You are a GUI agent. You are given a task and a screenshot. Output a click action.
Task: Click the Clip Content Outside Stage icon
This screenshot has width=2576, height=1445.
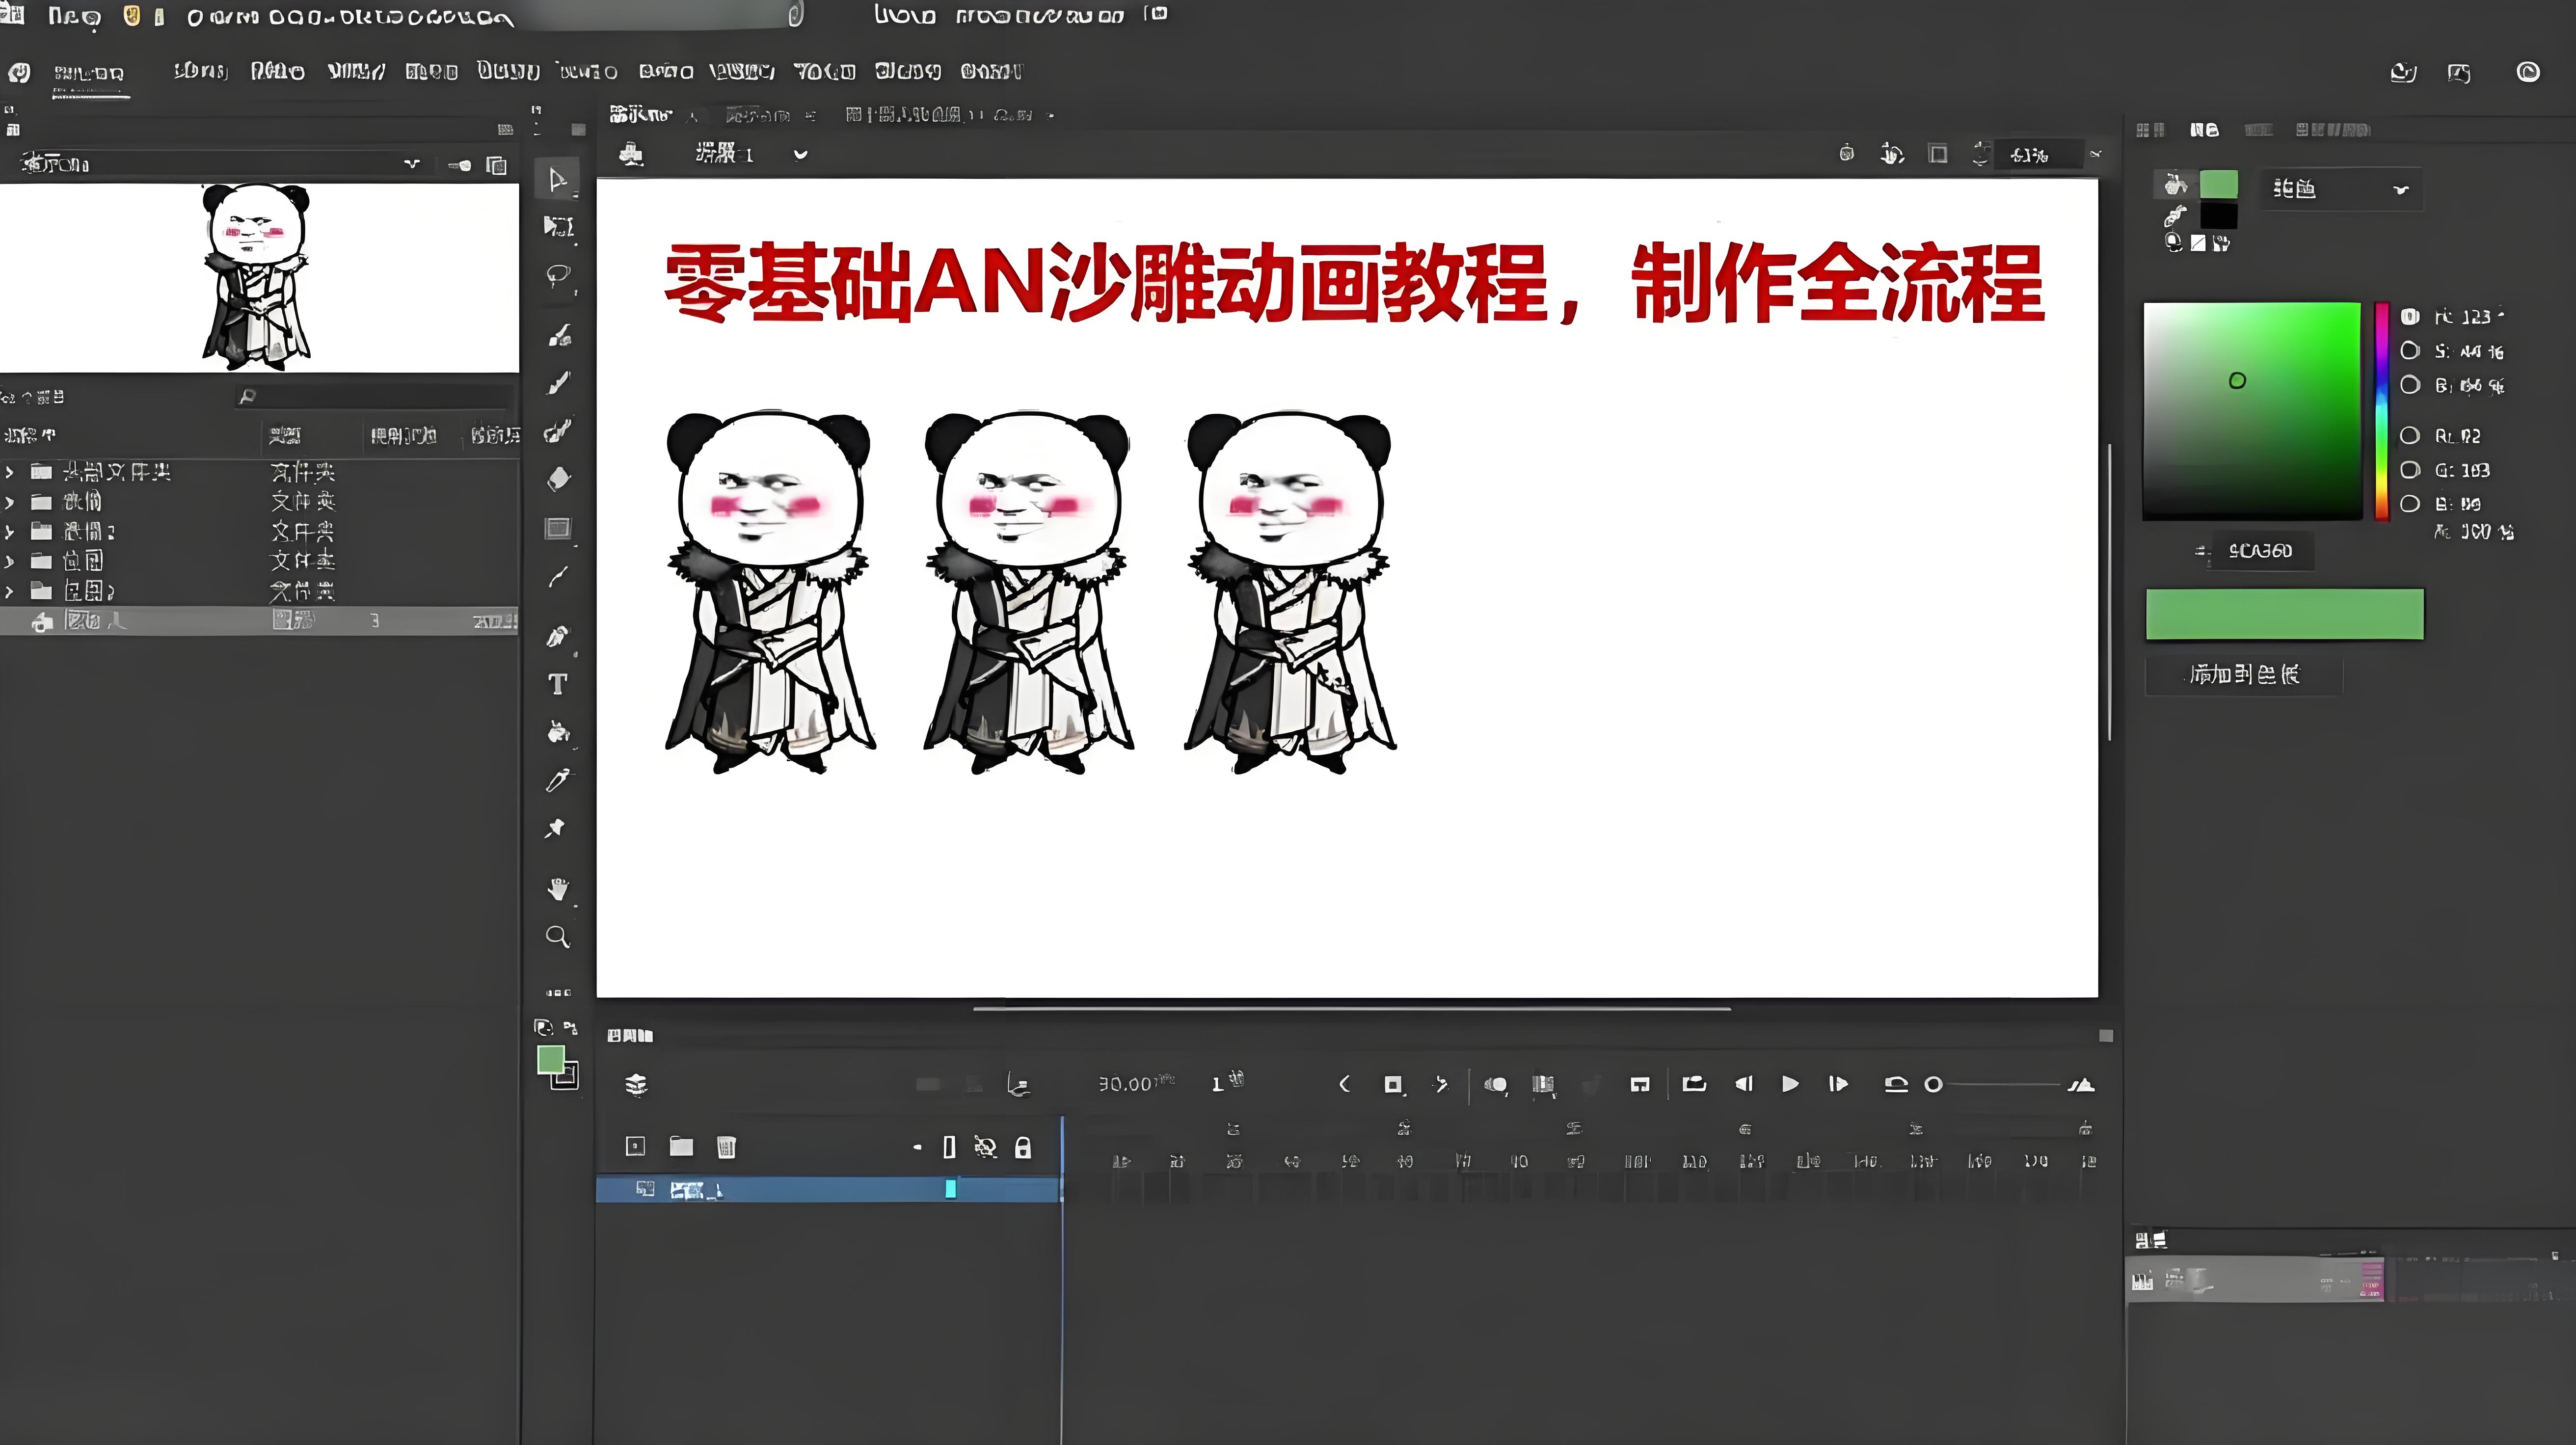click(x=1938, y=154)
